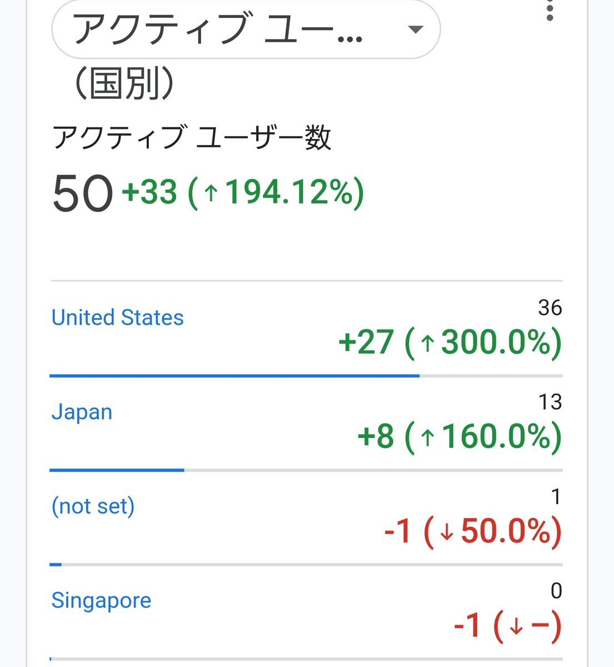Click the Japan country link
The width and height of the screenshot is (614, 667).
82,412
